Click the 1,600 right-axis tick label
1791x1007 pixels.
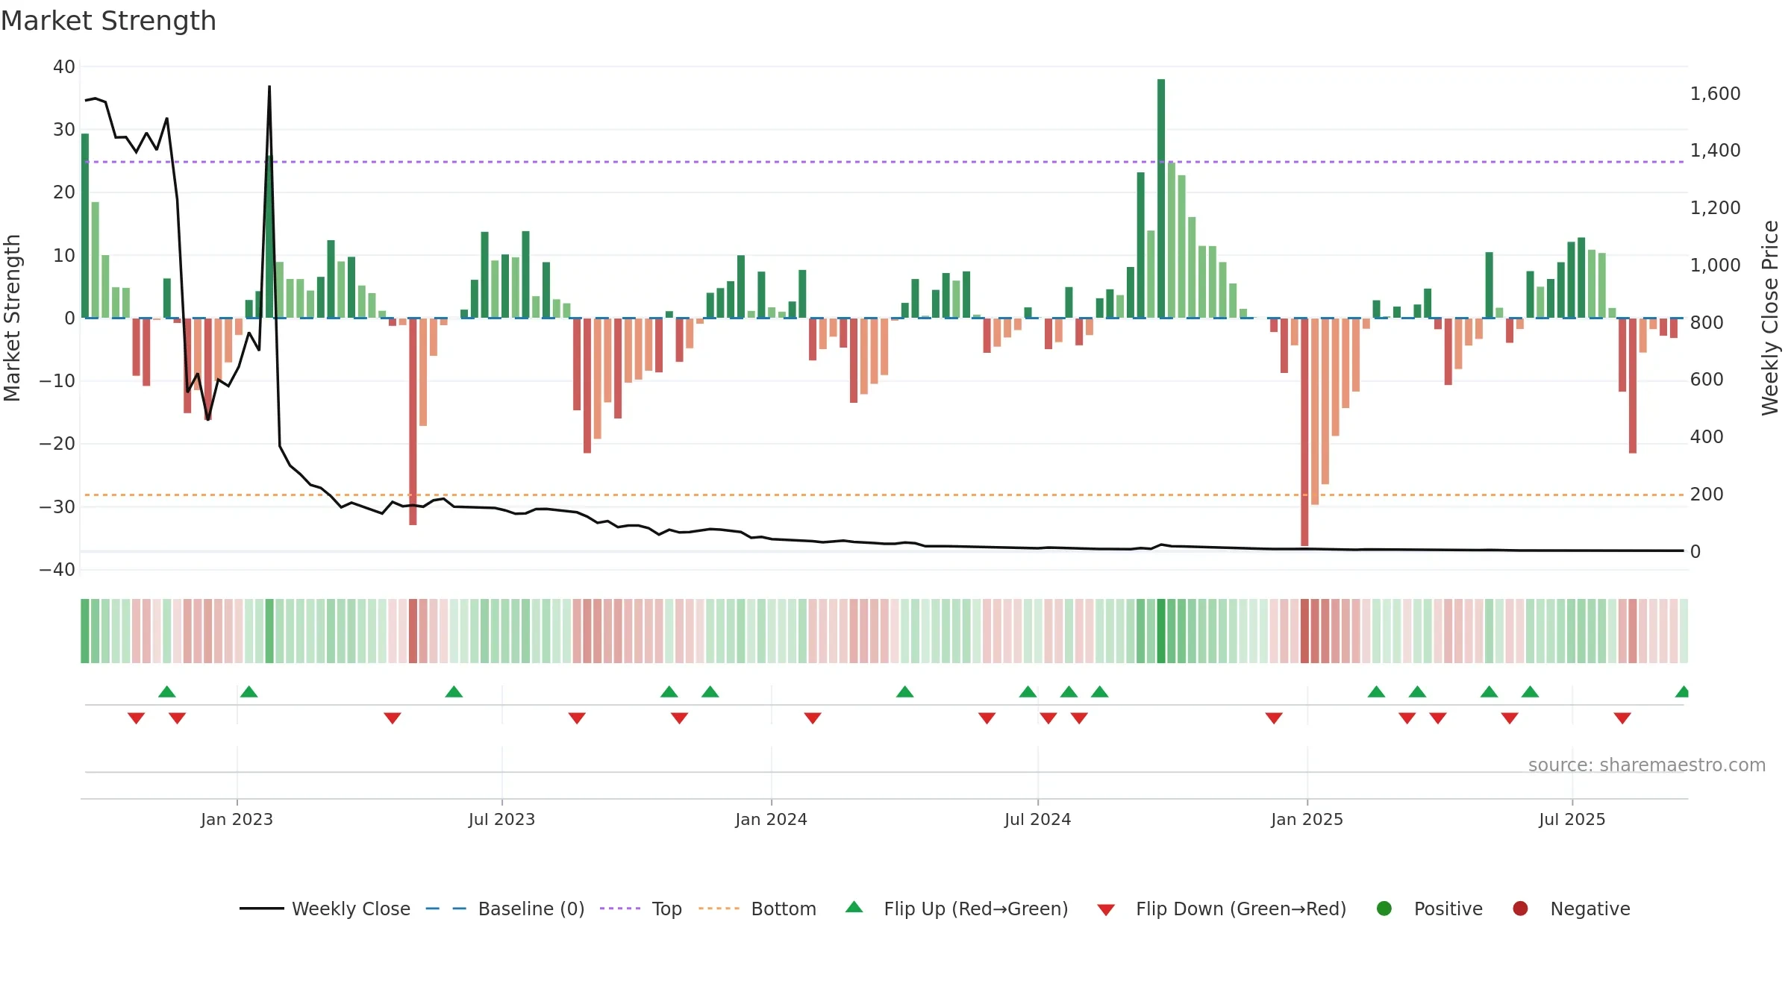tap(1715, 93)
